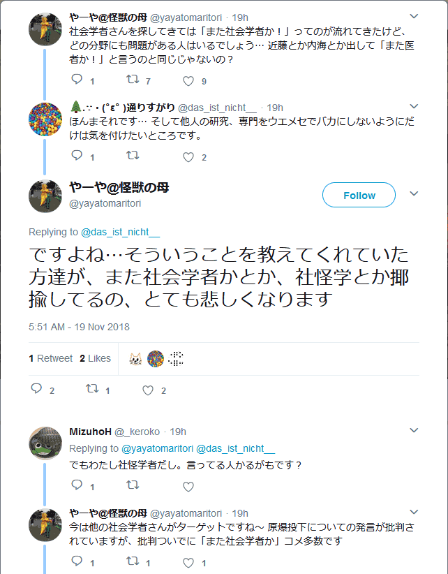This screenshot has width=448, height=574.
Task: Reply to MizuhoH's tweet
Action: click(x=77, y=485)
